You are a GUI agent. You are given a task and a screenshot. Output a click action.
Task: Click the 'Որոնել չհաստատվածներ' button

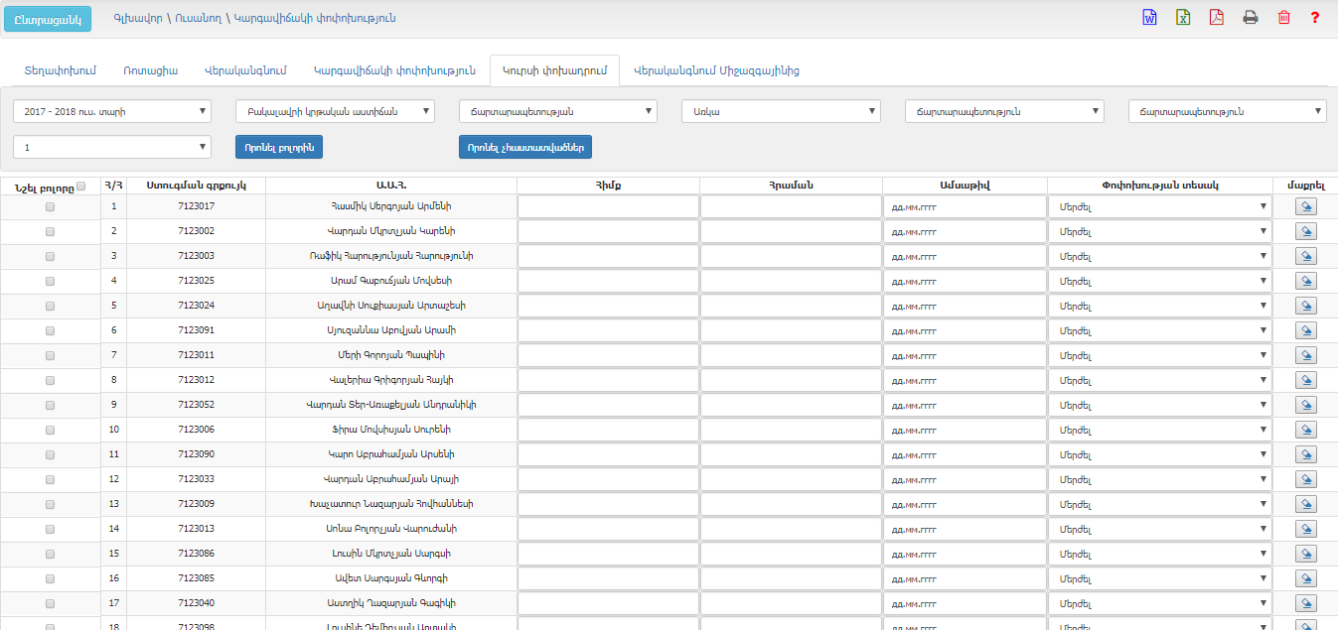(524, 147)
